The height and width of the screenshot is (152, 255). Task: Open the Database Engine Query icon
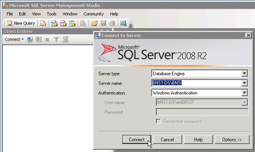point(43,23)
